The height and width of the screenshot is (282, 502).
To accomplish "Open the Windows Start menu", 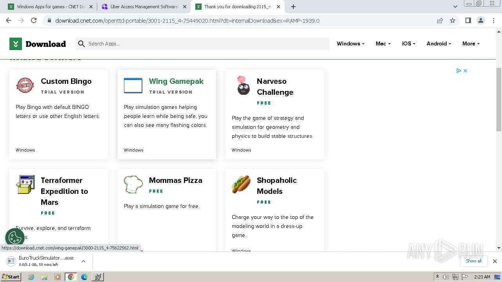I will [x=11, y=277].
